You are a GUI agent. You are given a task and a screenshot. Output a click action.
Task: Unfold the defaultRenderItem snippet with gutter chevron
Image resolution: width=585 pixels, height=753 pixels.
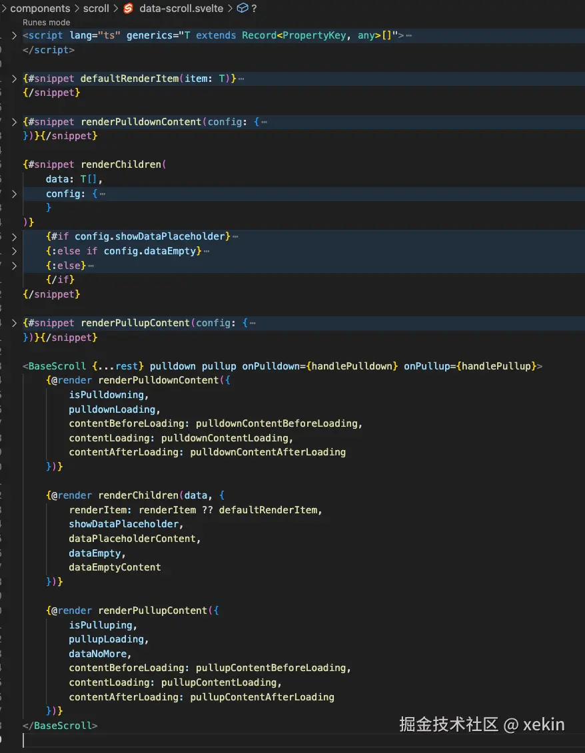pos(14,79)
